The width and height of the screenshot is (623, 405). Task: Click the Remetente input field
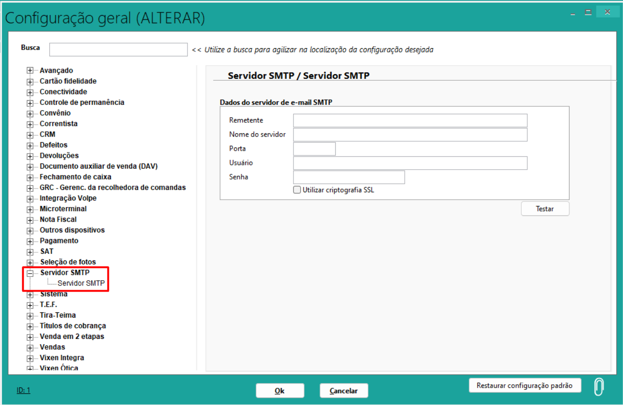410,121
